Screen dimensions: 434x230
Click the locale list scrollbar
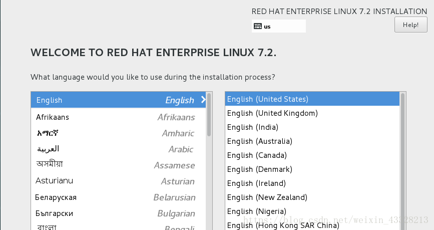pyautogui.click(x=403, y=161)
